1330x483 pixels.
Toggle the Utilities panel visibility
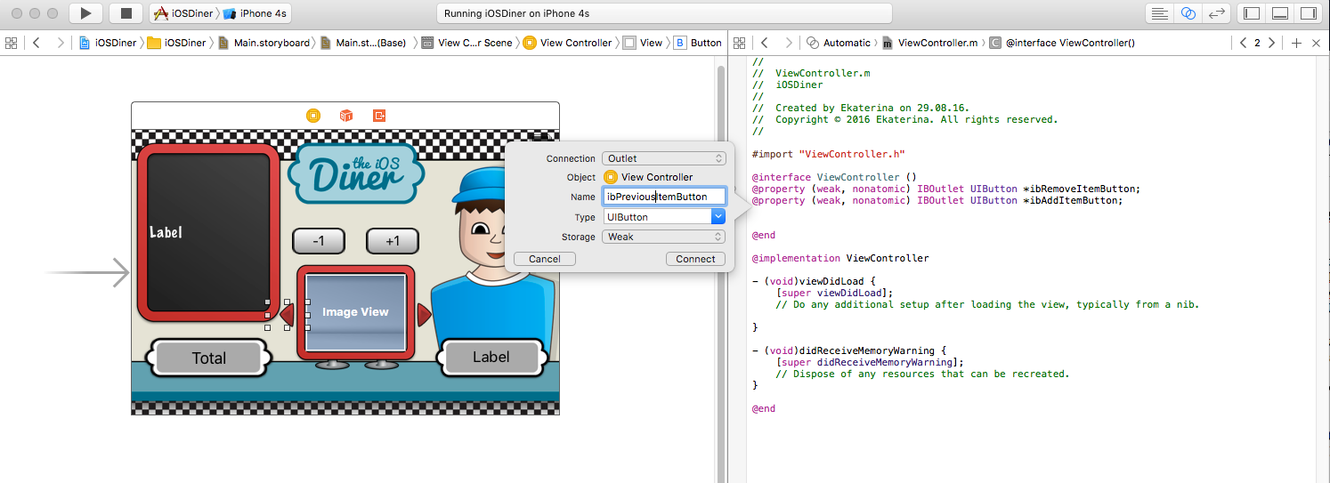point(1308,13)
